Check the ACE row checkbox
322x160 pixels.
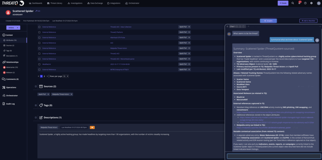coord(39,43)
